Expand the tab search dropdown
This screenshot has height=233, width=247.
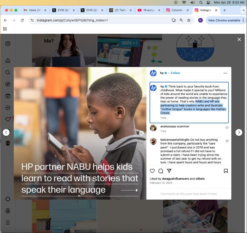(244, 10)
